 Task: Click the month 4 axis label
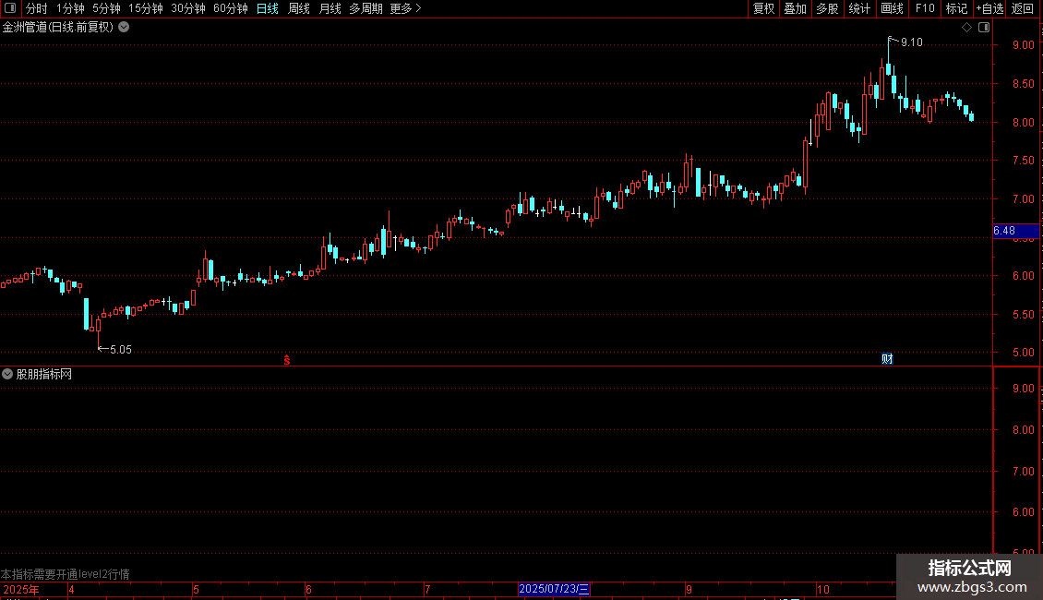71,589
